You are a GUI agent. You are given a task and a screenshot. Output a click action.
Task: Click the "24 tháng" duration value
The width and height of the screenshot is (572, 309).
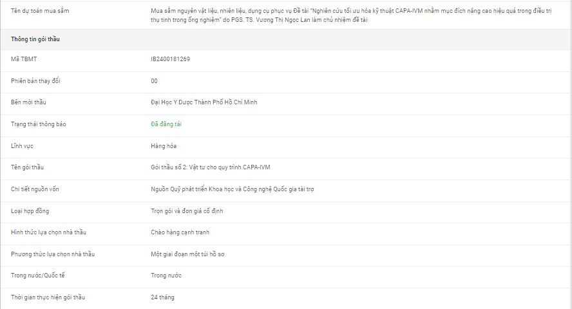[x=162, y=297]
